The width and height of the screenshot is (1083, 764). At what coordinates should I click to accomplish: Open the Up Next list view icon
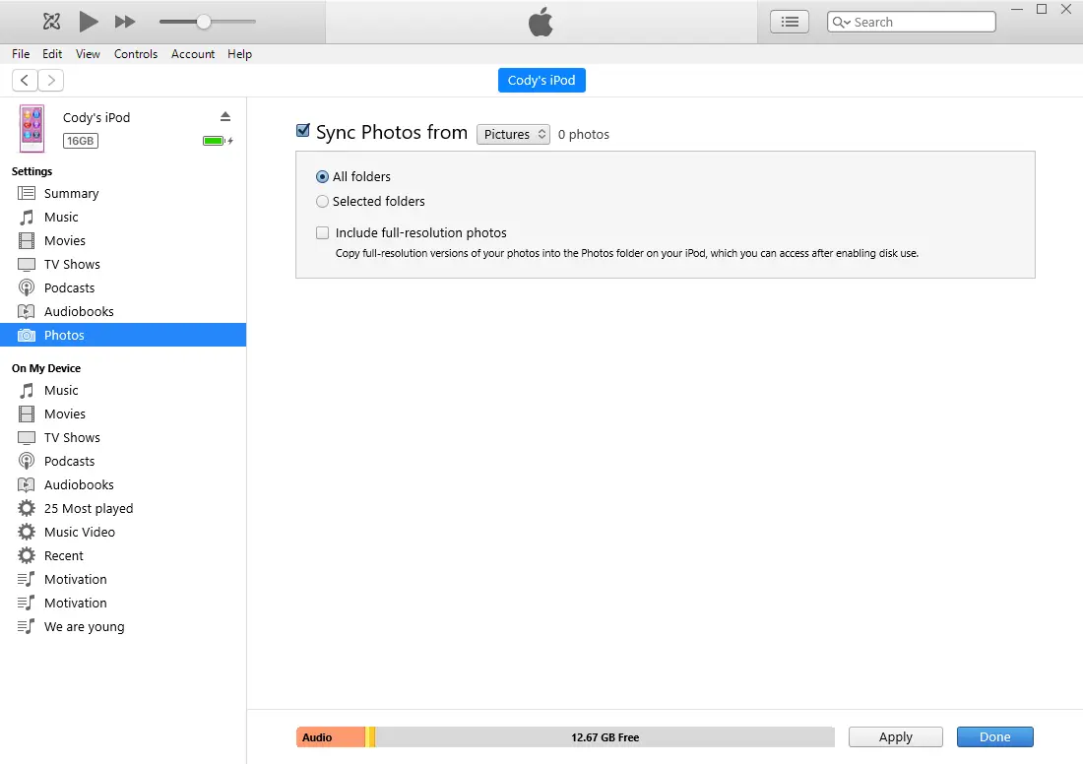coord(789,21)
